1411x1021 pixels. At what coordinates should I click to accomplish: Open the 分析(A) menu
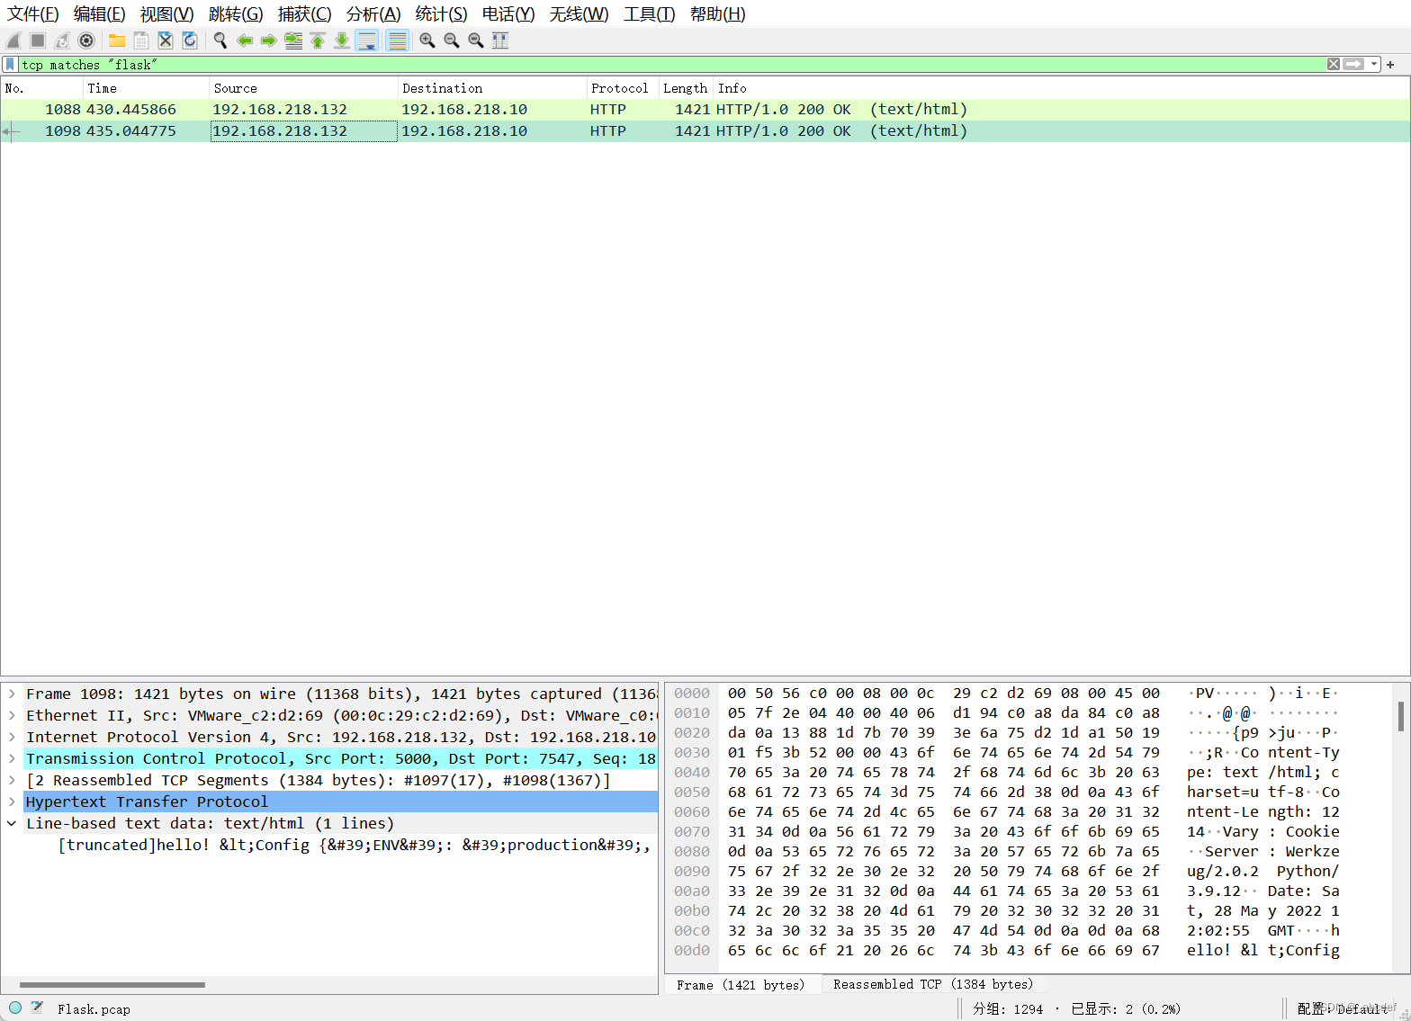pos(373,14)
